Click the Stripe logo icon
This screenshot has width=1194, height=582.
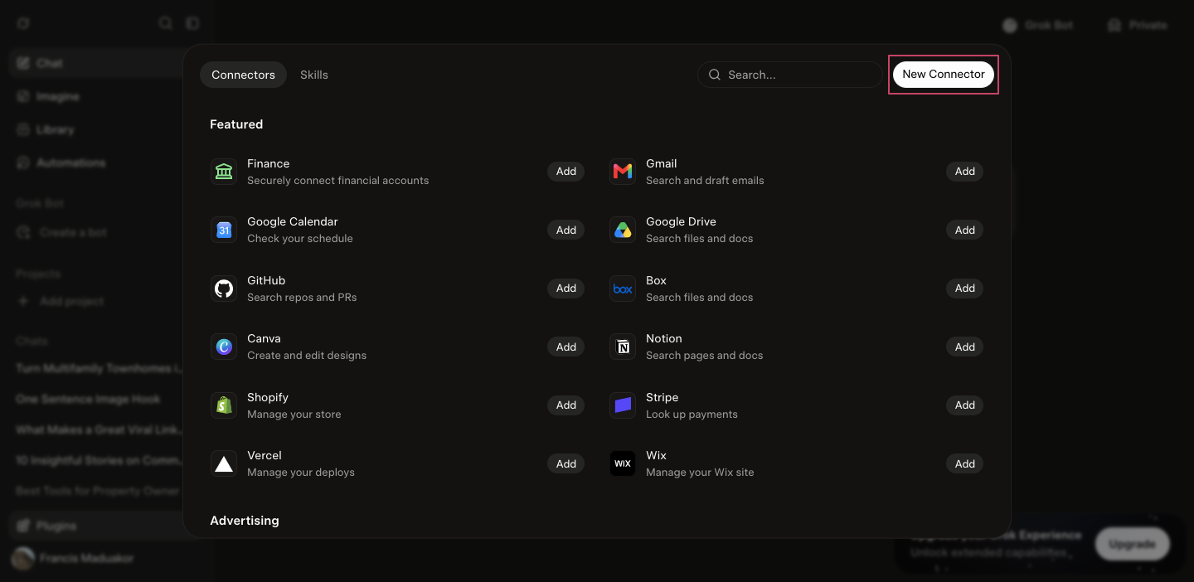623,405
